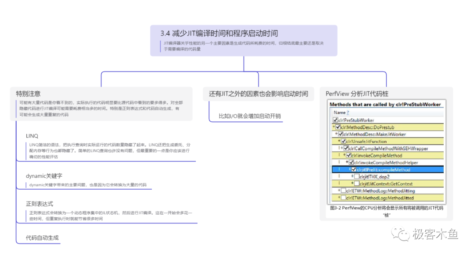This screenshot has width=474, height=255.
Task: Select the clr!PreStubWorker row text
Action: [x=356, y=120]
